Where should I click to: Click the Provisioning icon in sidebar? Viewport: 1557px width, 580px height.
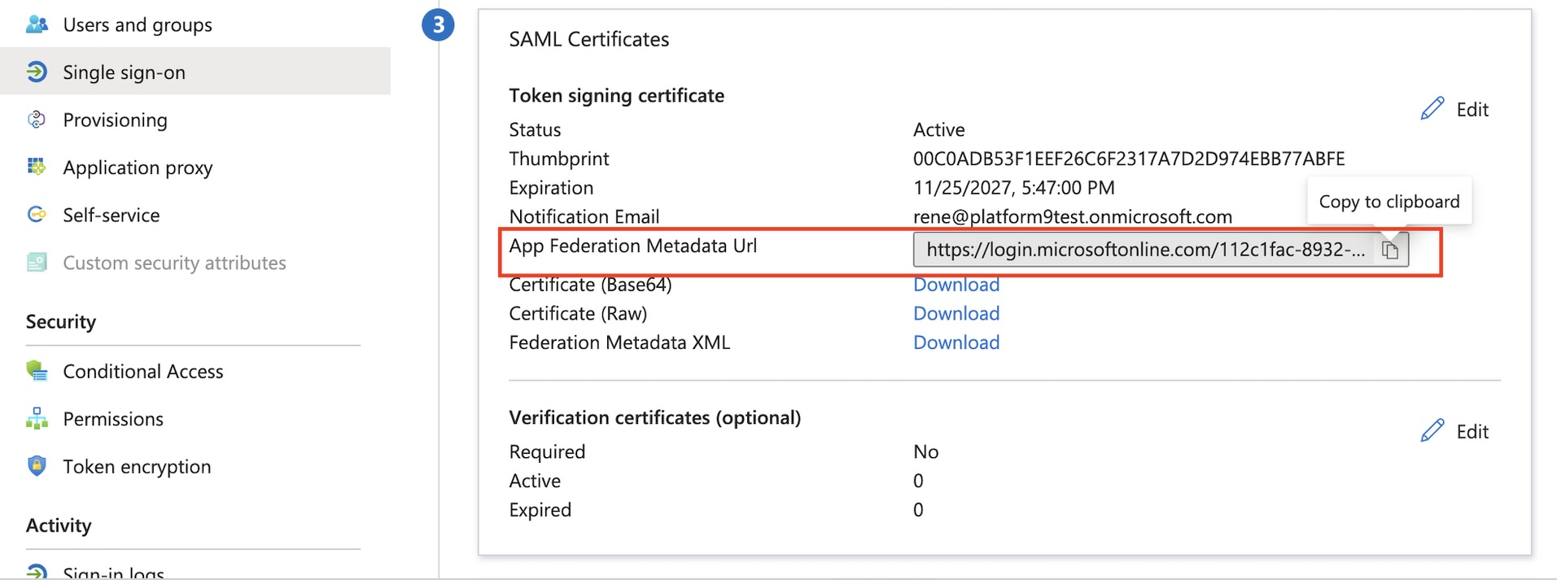(x=37, y=120)
